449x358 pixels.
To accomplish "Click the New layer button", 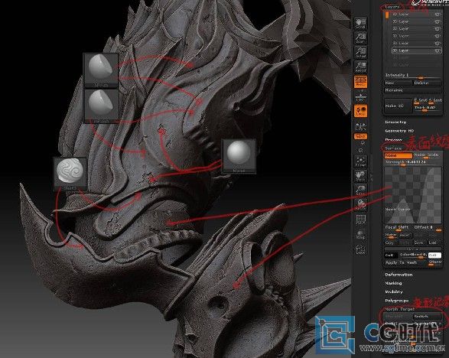I will coord(398,83).
